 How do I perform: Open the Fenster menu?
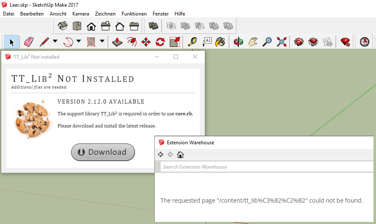[x=161, y=14]
